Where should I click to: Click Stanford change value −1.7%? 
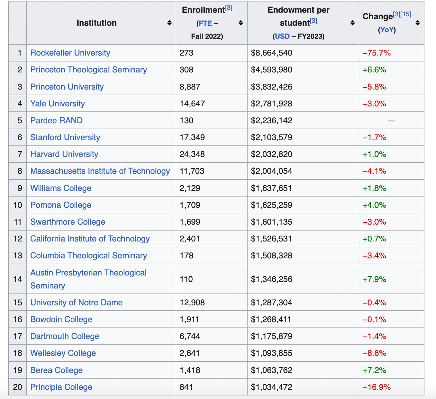[374, 137]
